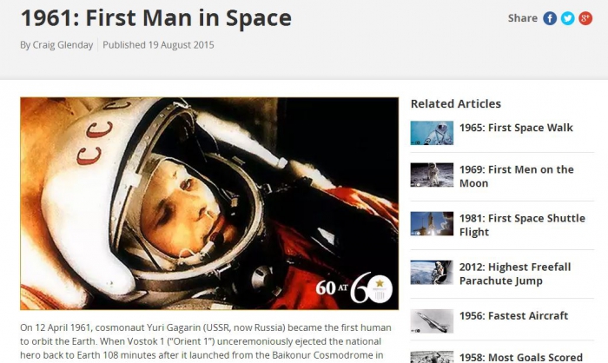Click the Most Goals Scored thumbnail
Screen dimensions: 608x363
(x=432, y=357)
